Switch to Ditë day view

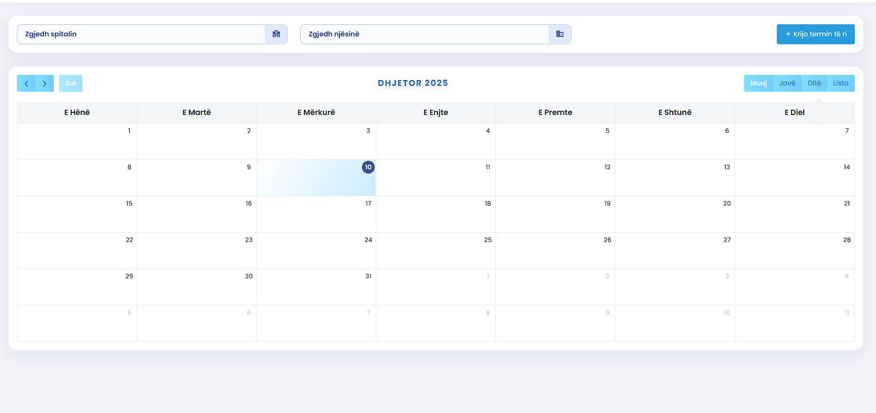pyautogui.click(x=814, y=83)
